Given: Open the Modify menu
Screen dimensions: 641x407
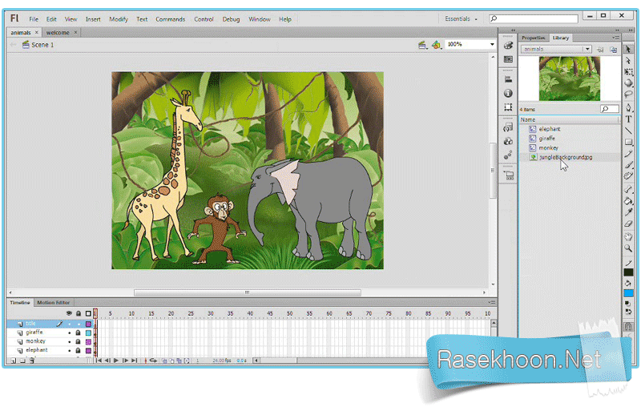Looking at the screenshot, I should (x=119, y=19).
